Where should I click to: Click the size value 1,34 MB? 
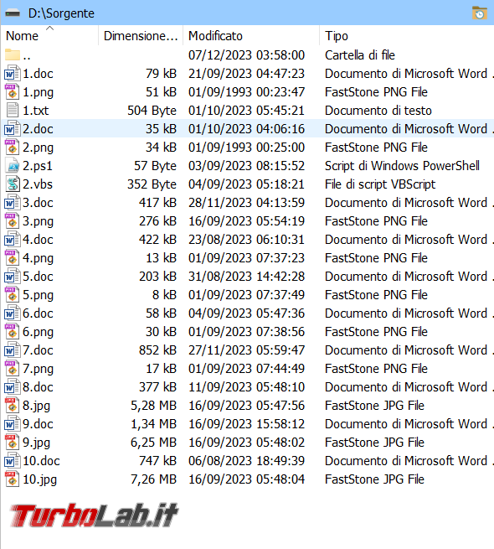[x=153, y=424]
